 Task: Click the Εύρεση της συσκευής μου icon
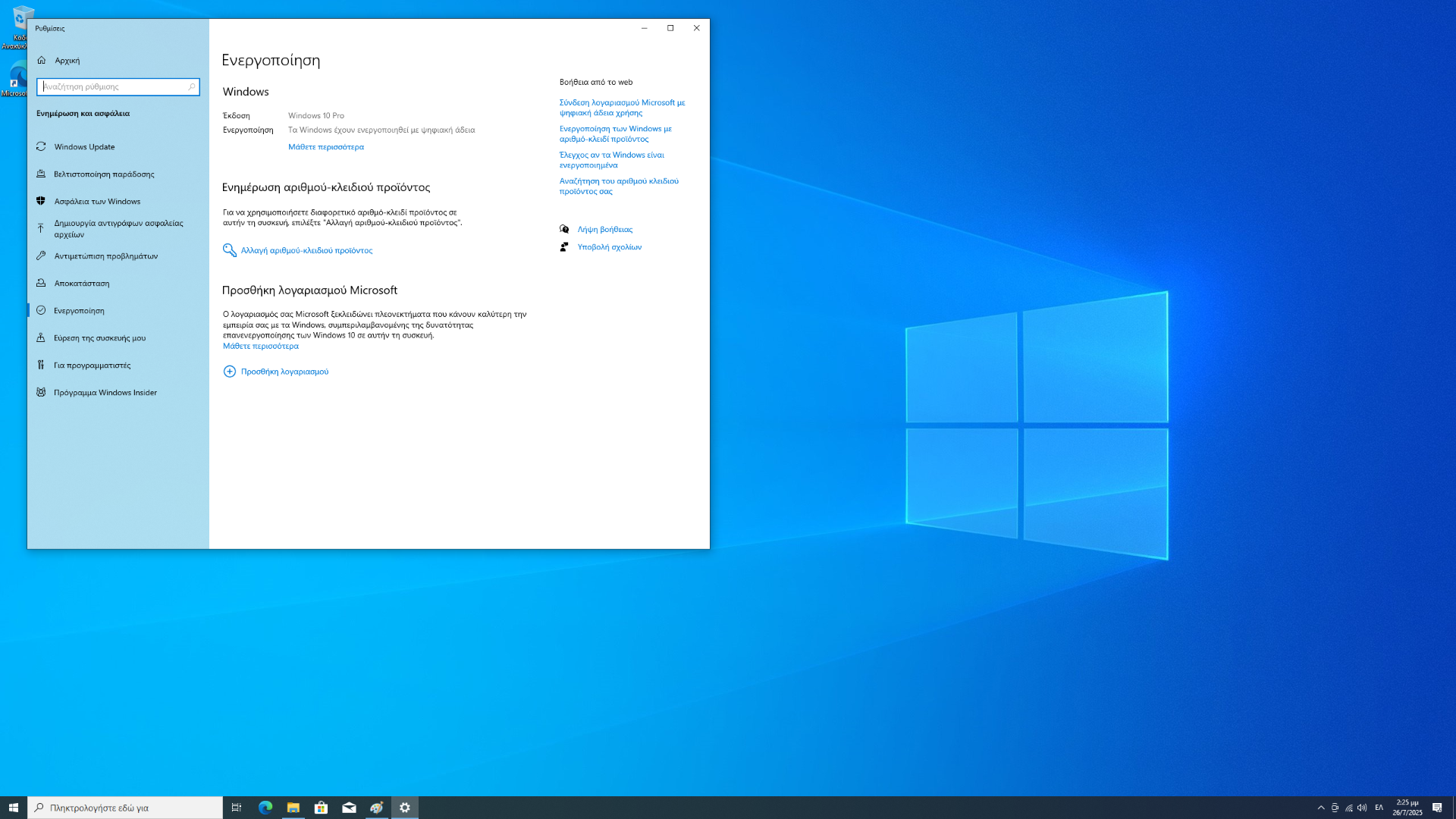click(x=41, y=338)
